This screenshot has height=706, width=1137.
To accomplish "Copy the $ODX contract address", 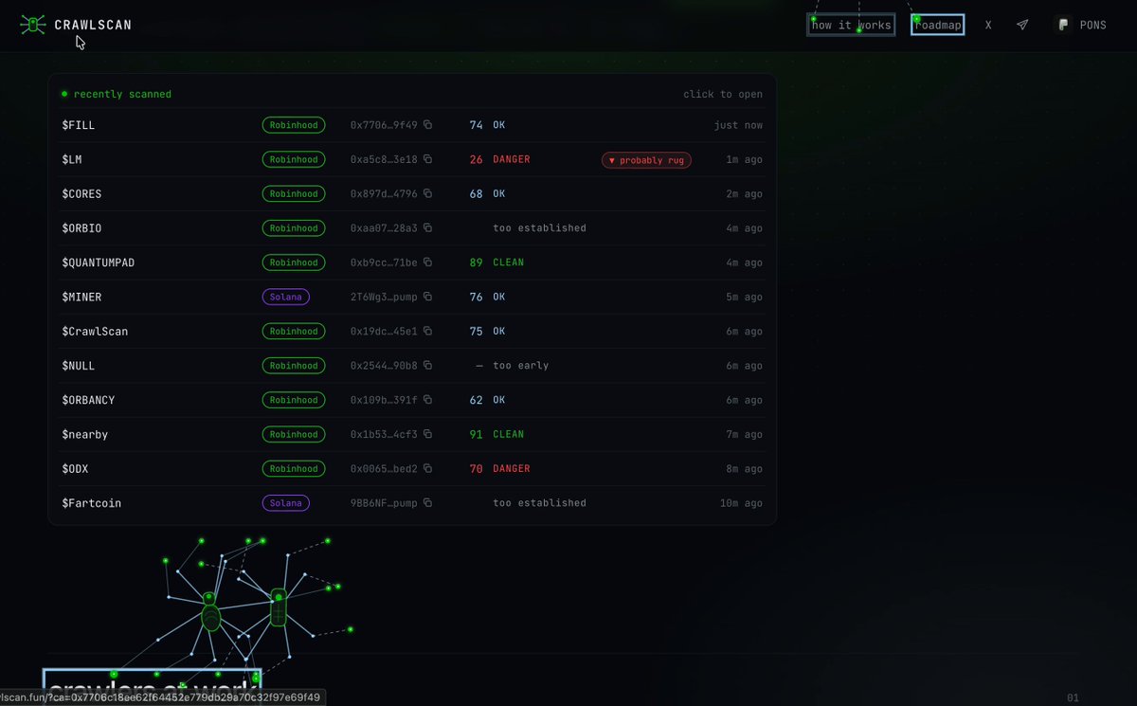I will (x=427, y=468).
